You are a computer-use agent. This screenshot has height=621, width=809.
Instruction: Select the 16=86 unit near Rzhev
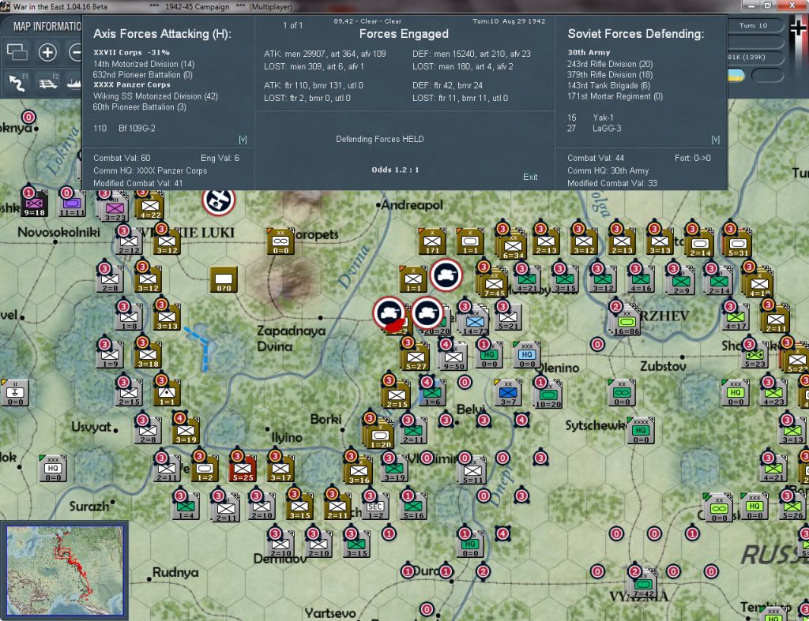(626, 321)
